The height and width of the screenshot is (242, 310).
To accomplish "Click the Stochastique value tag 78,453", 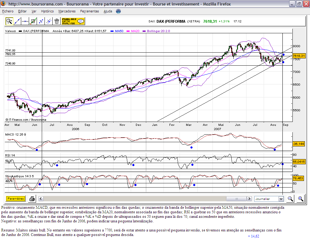I will [298, 178].
